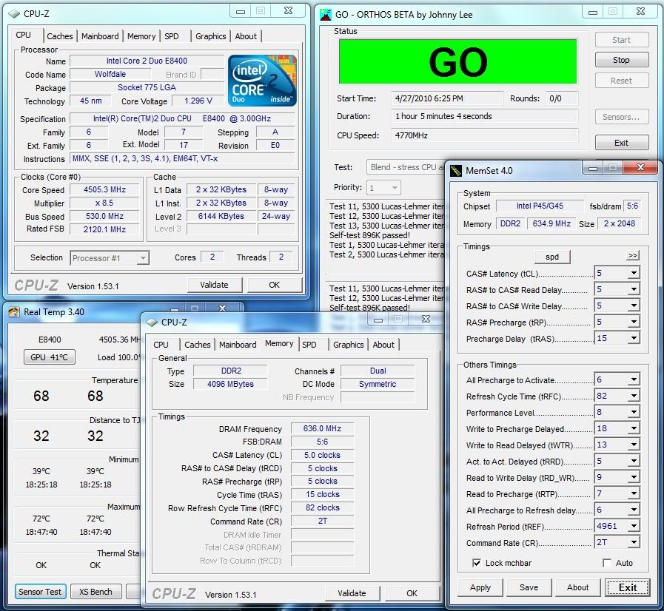Switch to Caches tab in top CPU-Z window

pyautogui.click(x=60, y=36)
